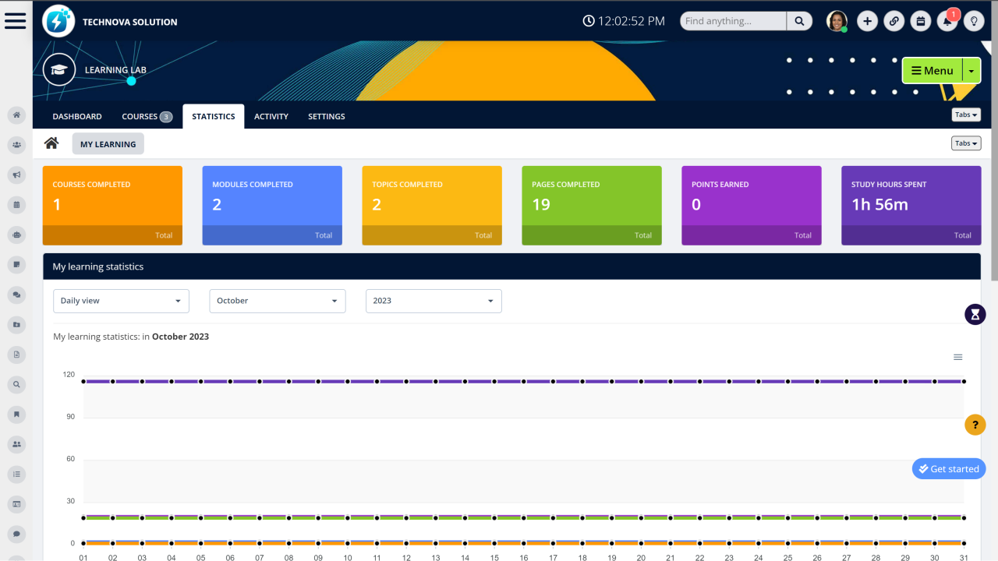Click the search magnifier icon in the sidebar

(16, 384)
